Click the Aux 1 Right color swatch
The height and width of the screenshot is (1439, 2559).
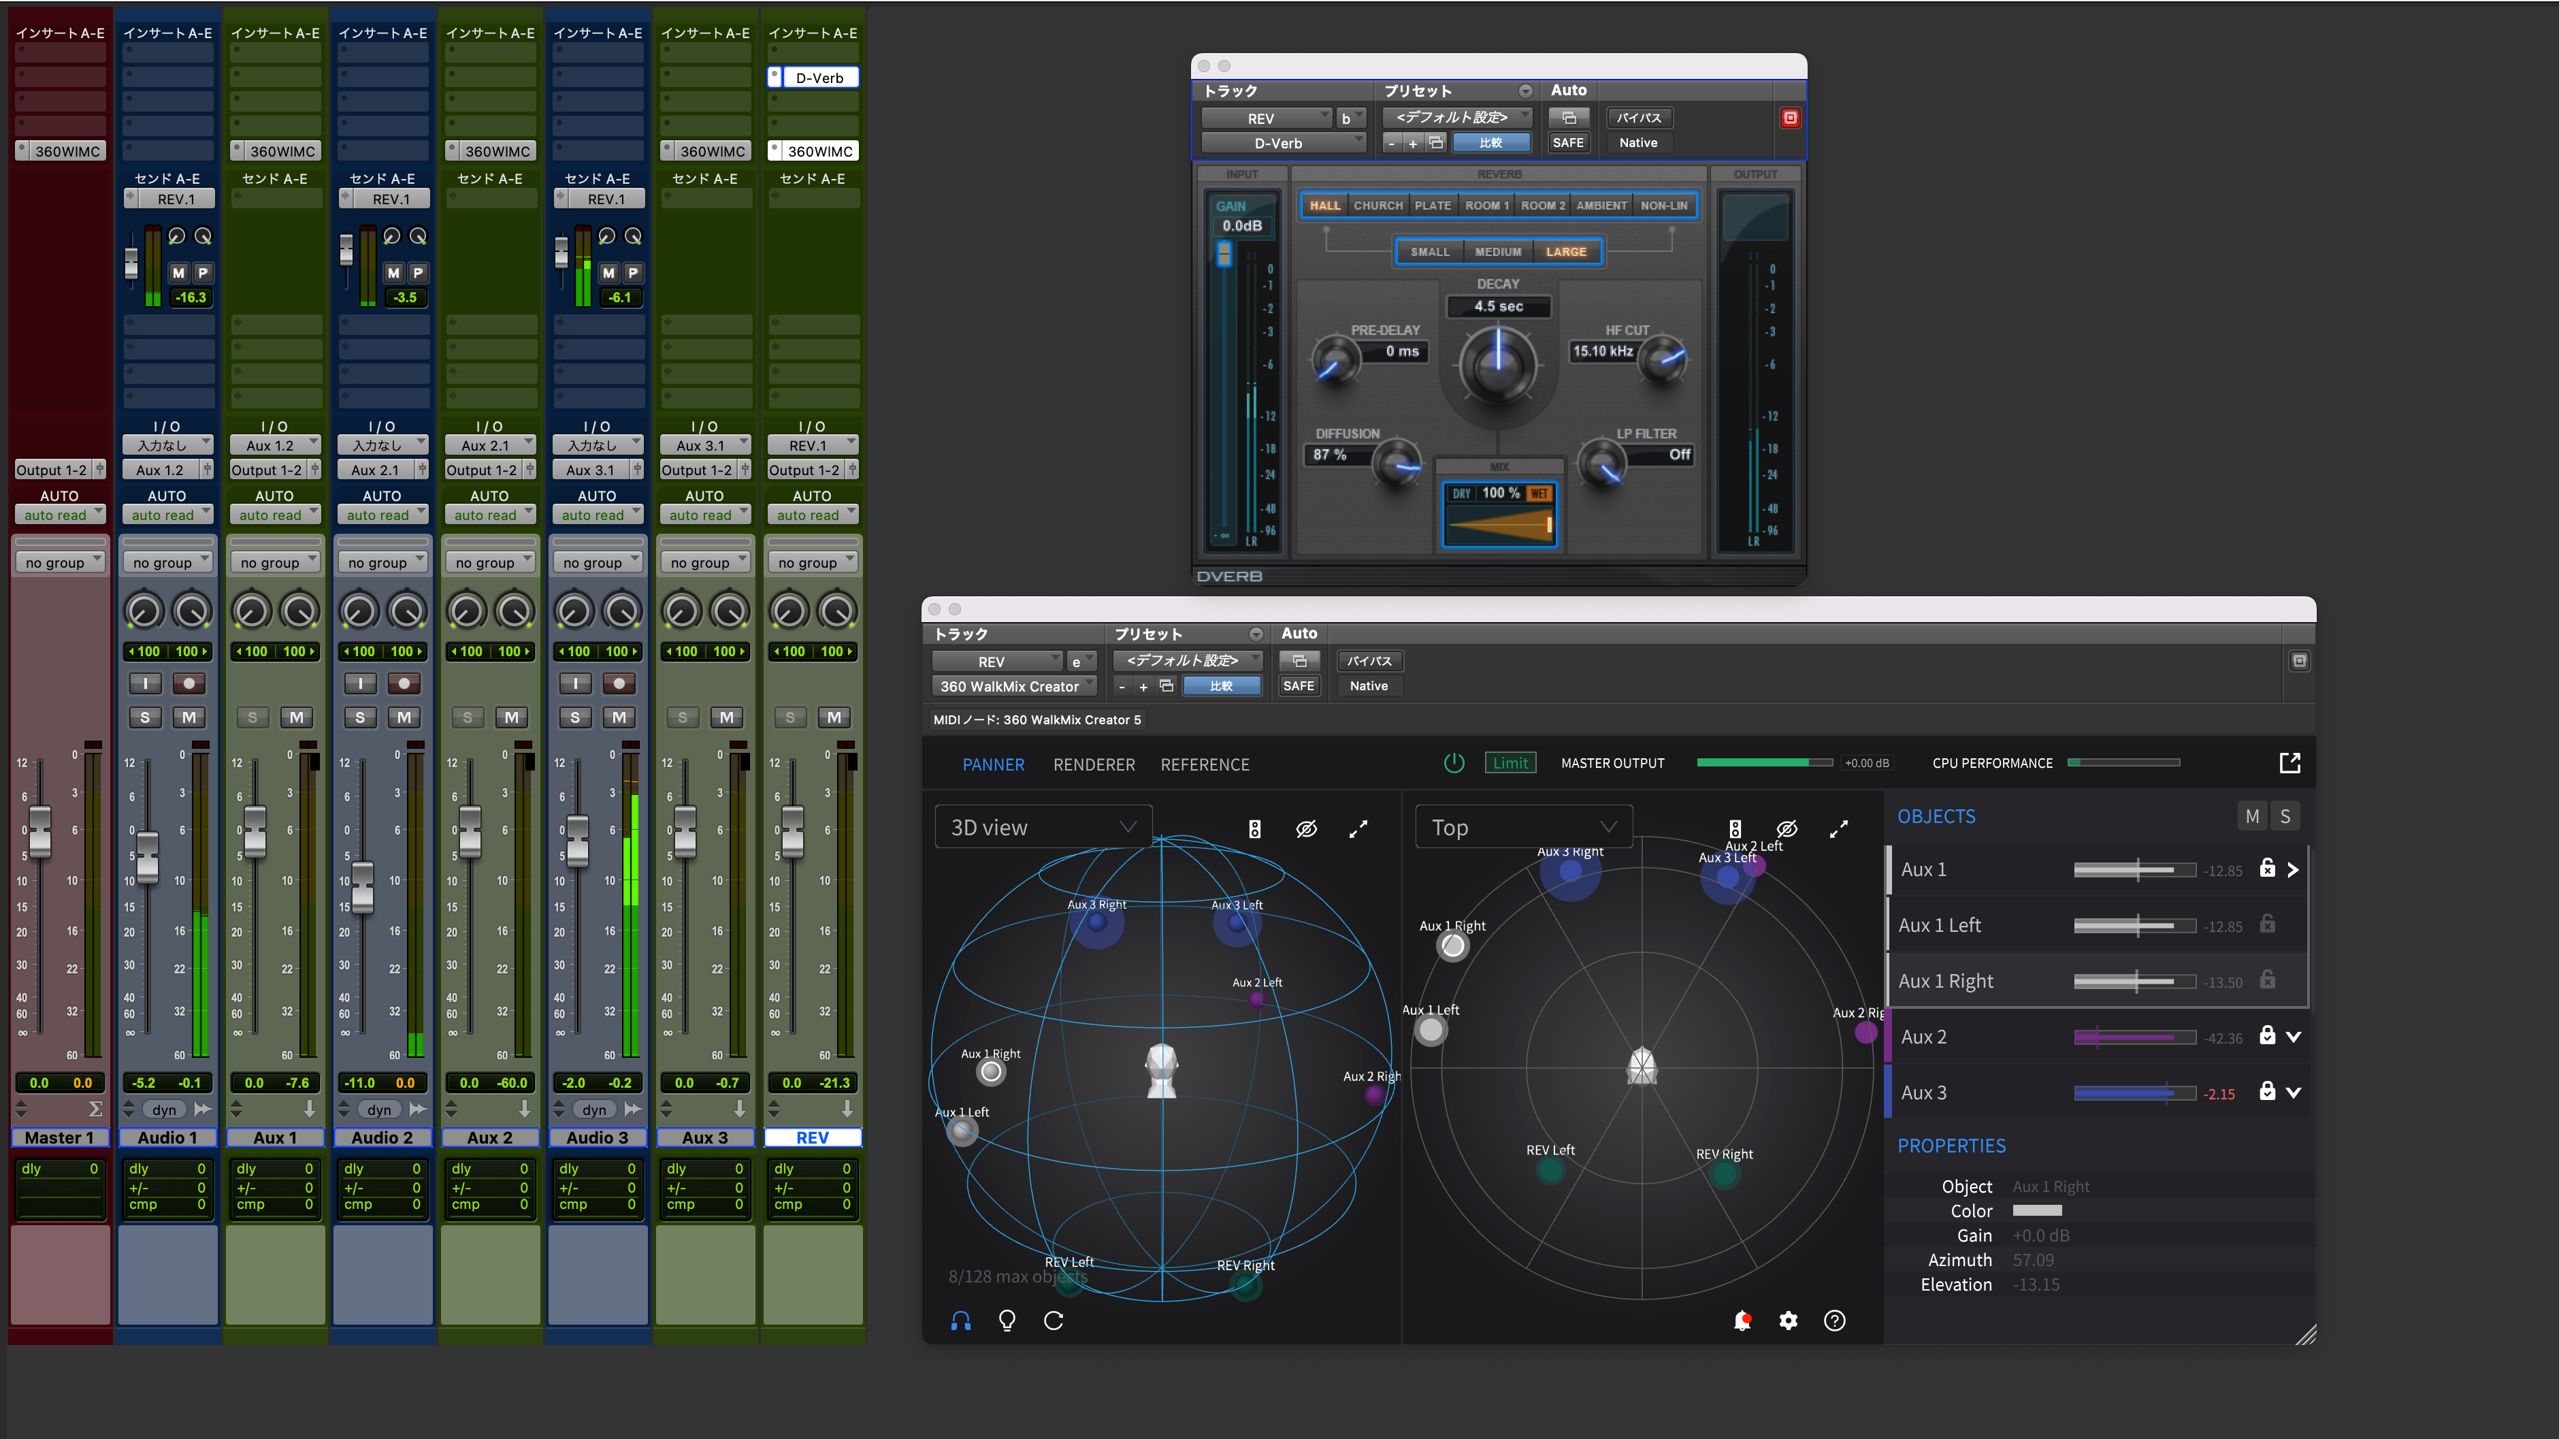click(x=2036, y=1210)
